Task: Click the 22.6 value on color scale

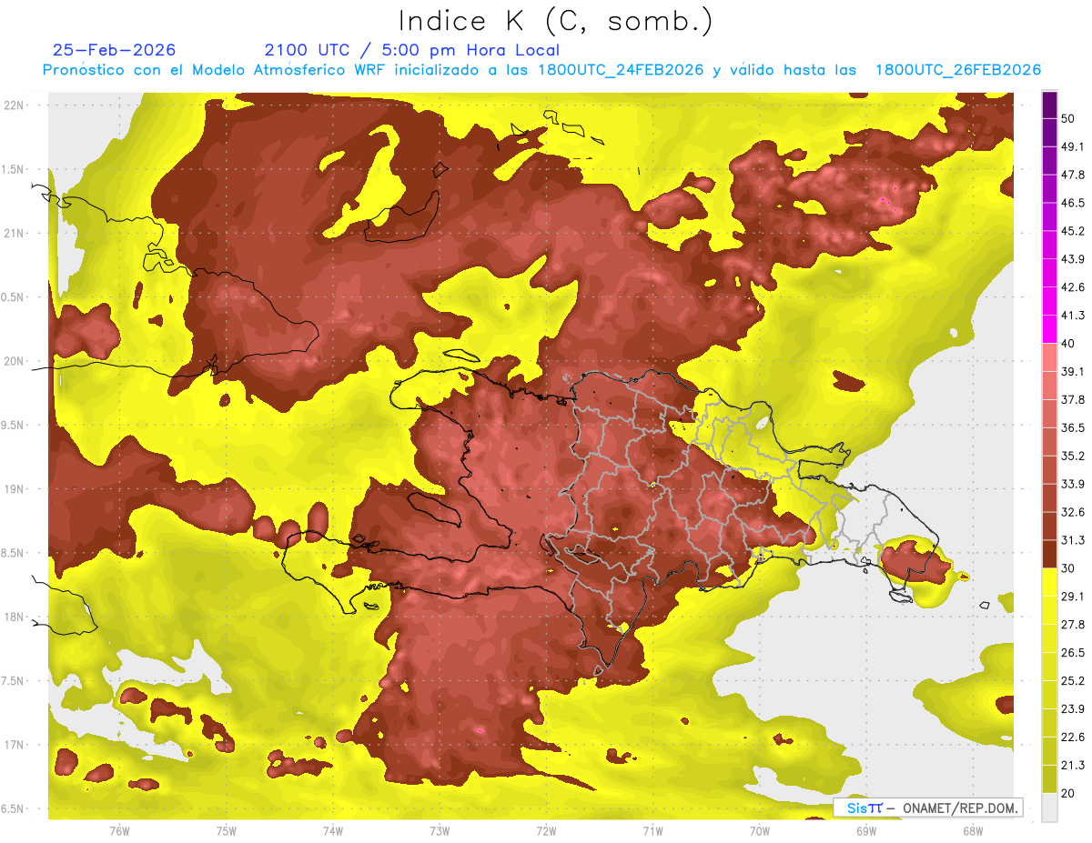Action: tap(1073, 738)
